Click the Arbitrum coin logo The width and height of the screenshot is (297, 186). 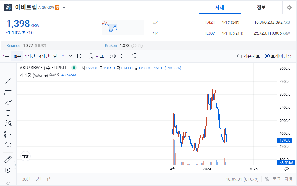point(8,7)
